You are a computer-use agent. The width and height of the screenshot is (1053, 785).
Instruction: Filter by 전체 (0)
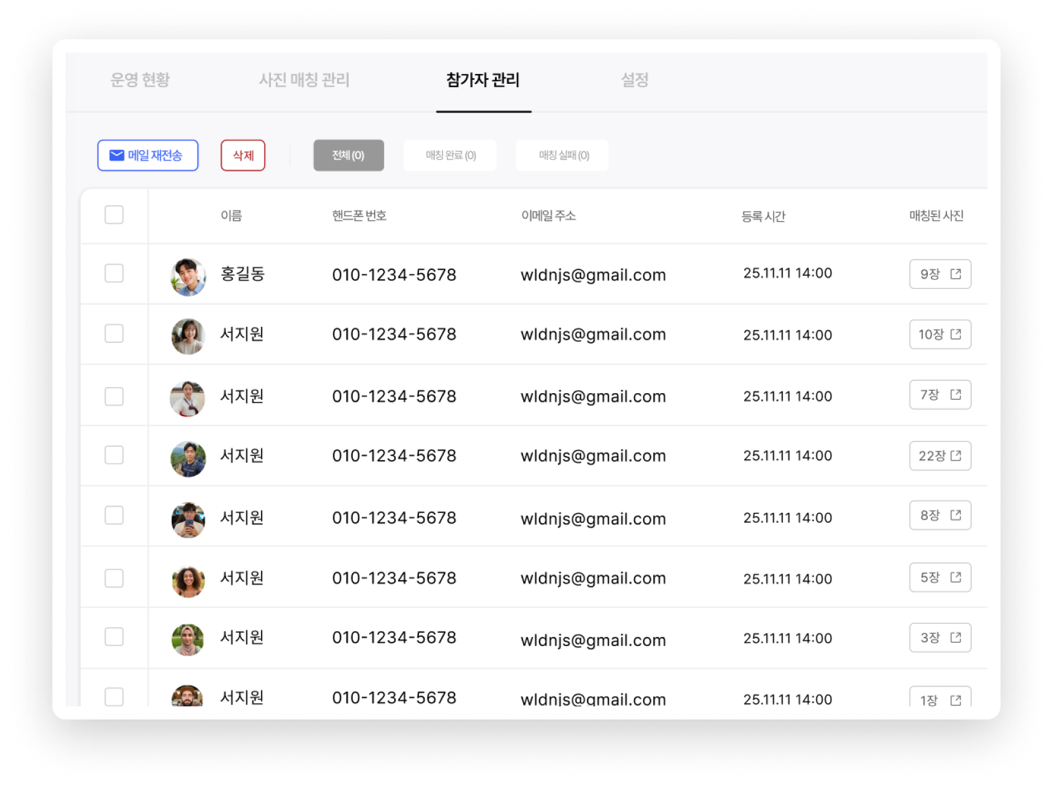click(x=349, y=155)
